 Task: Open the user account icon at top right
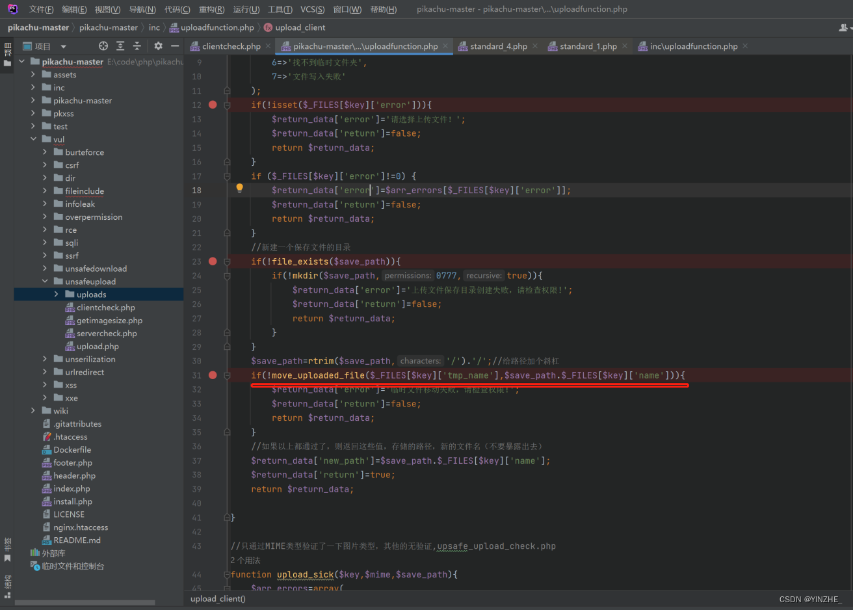(x=844, y=27)
